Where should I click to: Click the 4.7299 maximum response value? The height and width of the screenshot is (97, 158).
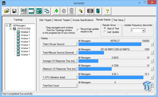pos(115,66)
